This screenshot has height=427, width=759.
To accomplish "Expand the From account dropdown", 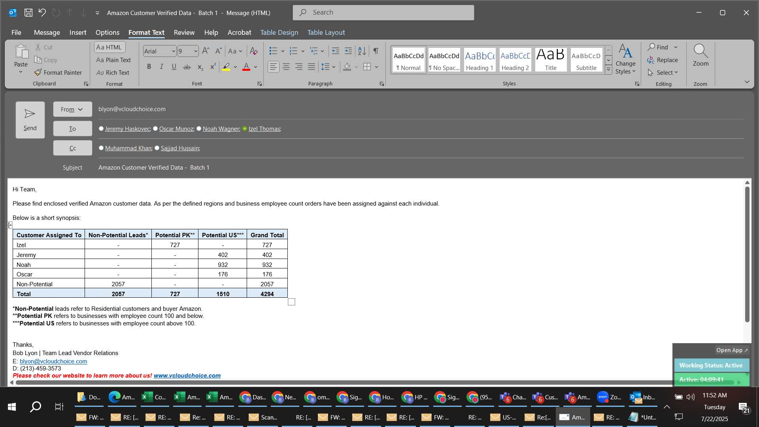I will pyautogui.click(x=72, y=109).
